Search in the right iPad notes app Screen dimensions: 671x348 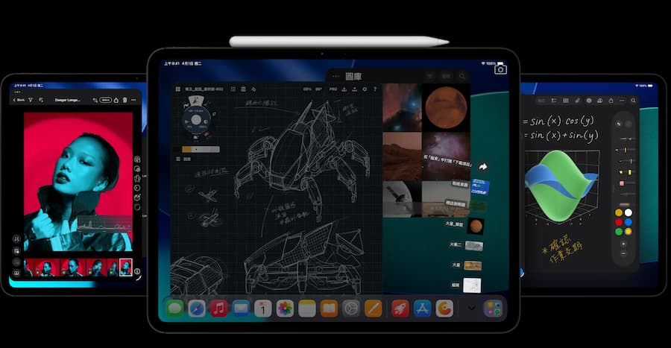pyautogui.click(x=633, y=101)
